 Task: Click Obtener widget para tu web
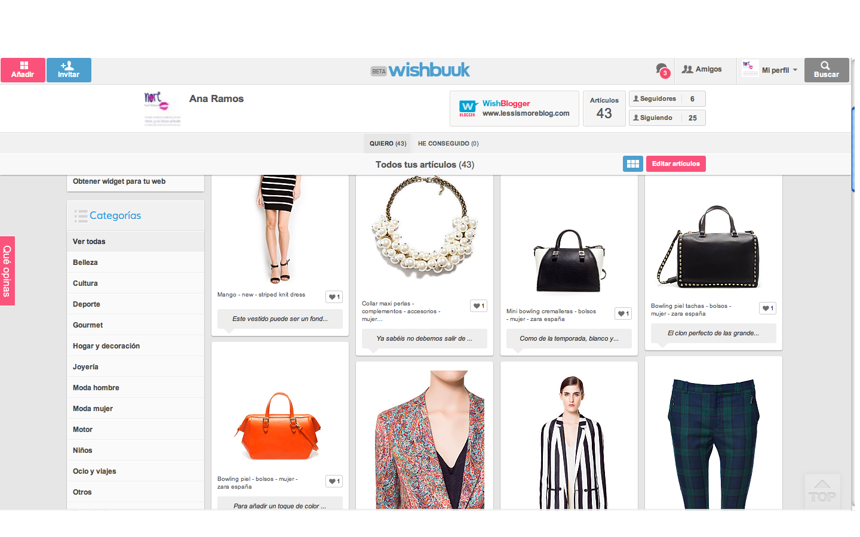click(x=119, y=181)
